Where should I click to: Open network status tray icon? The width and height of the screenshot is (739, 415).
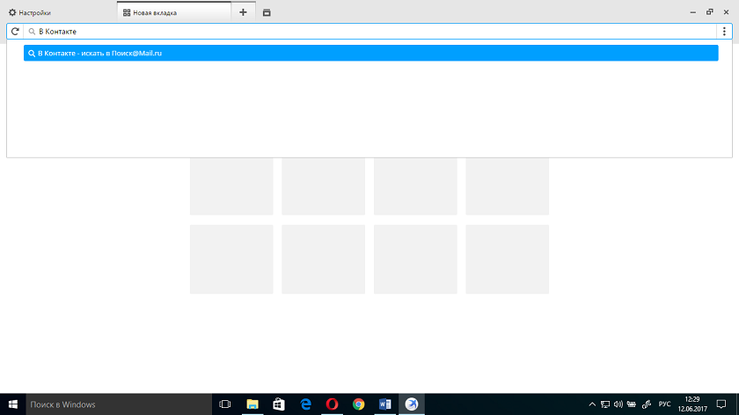pyautogui.click(x=605, y=404)
